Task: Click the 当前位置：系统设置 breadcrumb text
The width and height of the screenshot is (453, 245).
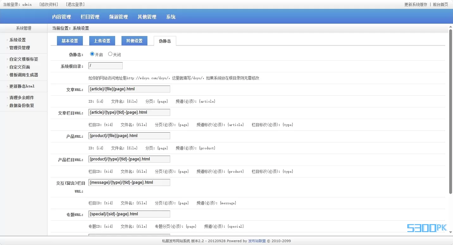Action: [71, 28]
